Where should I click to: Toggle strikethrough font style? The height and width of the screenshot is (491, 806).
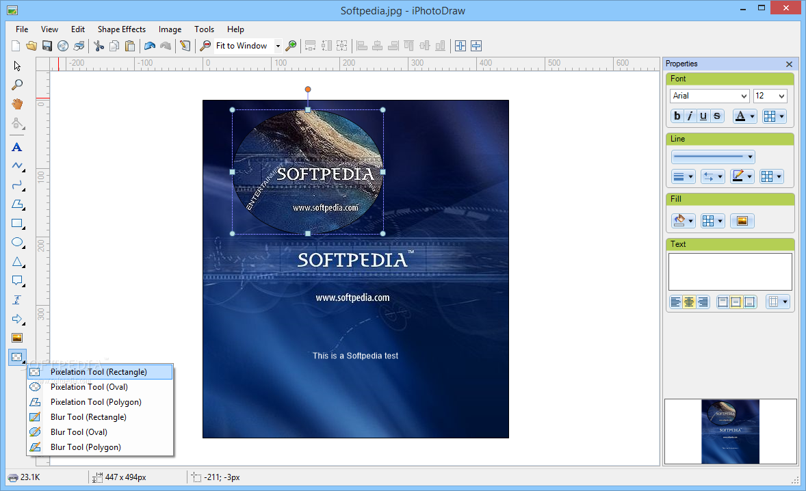(x=716, y=116)
